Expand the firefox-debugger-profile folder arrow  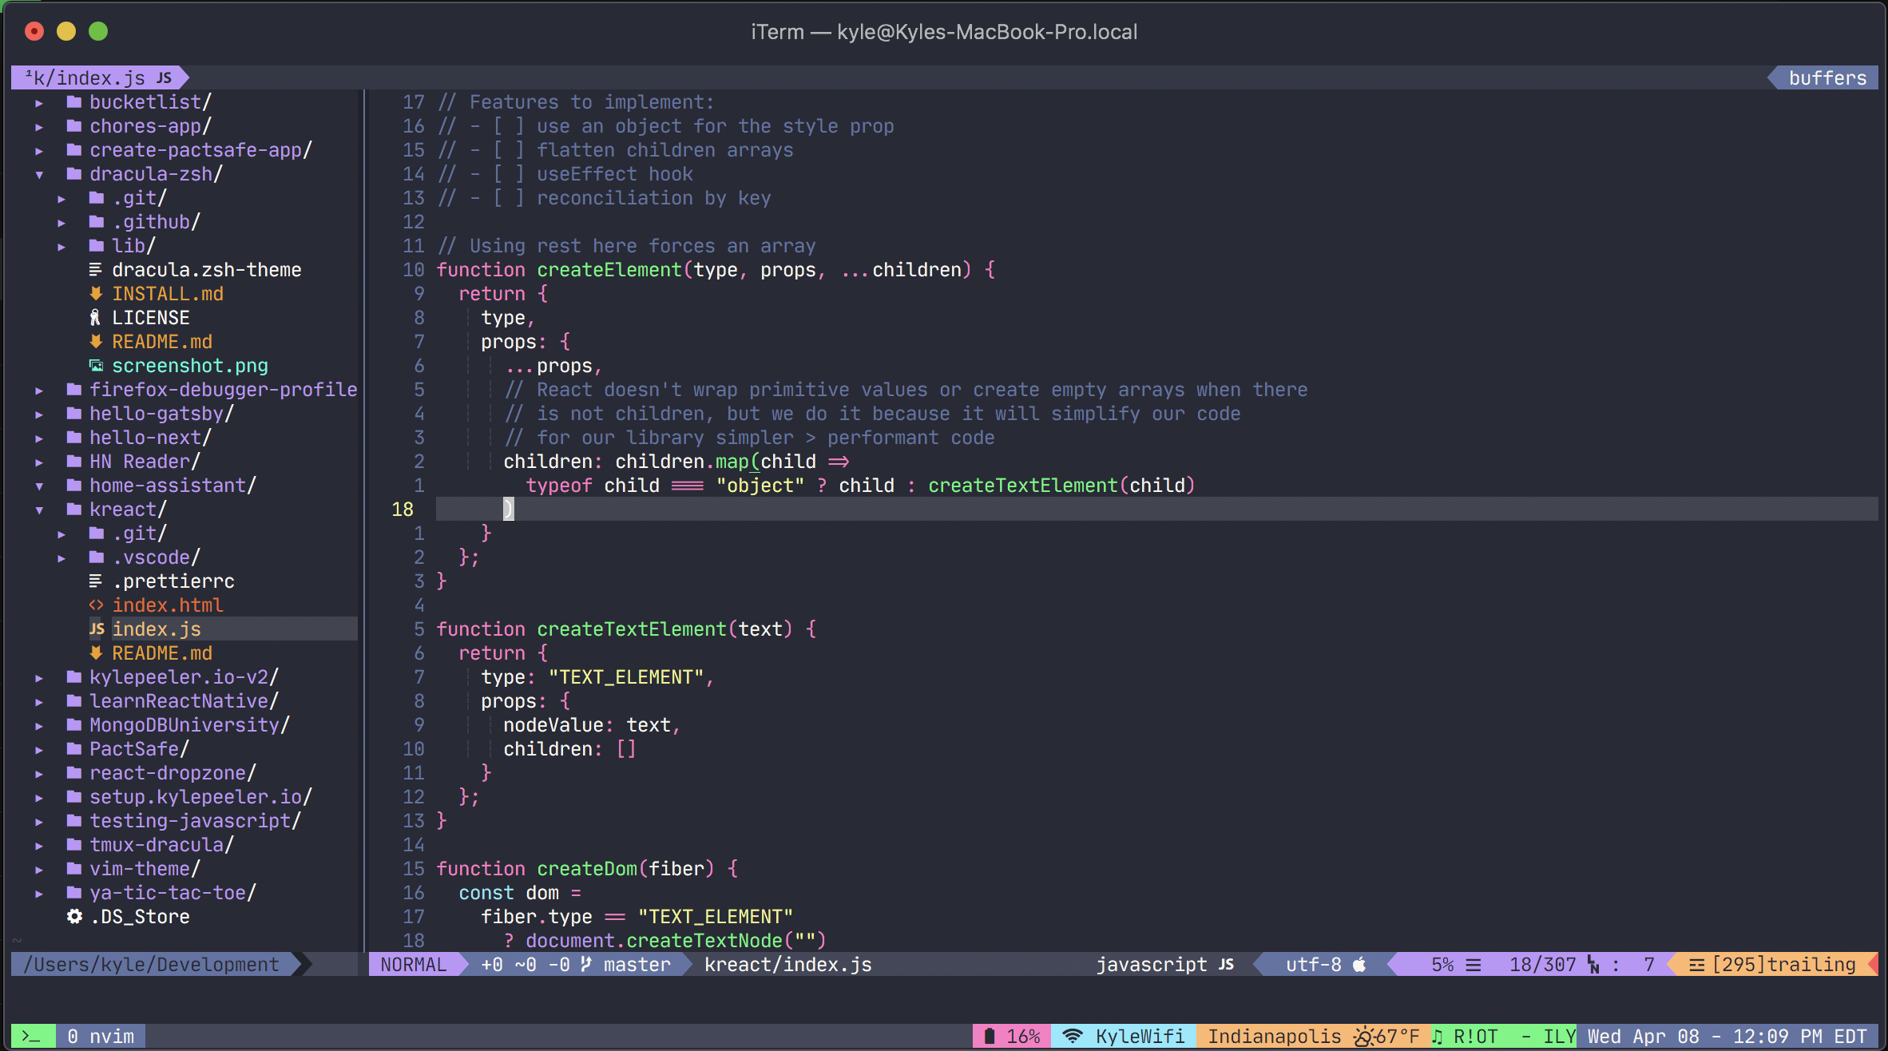39,391
